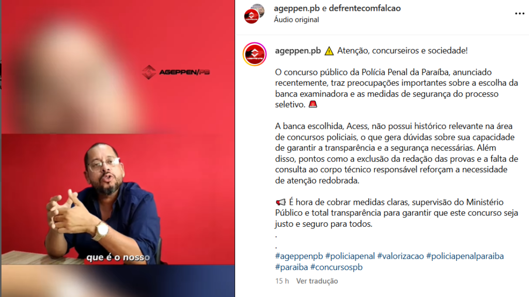Open the #policiapenal hashtag
The height and width of the screenshot is (297, 529).
pyautogui.click(x=350, y=256)
